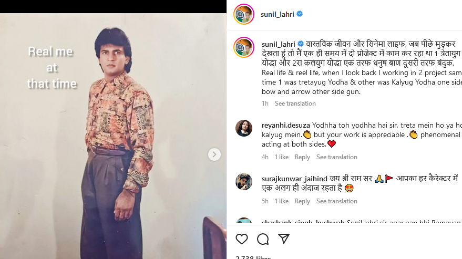The height and width of the screenshot is (259, 462).
Task: Open surajkunwar_jaihind's profile avatar
Action: tap(244, 182)
